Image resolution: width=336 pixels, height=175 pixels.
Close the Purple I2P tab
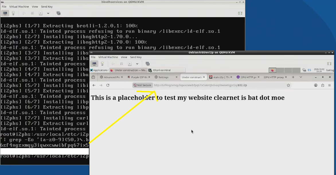(x=149, y=77)
